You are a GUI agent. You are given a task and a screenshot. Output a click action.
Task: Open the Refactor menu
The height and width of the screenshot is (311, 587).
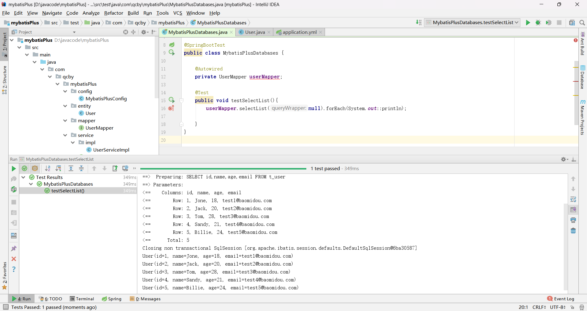pyautogui.click(x=113, y=13)
